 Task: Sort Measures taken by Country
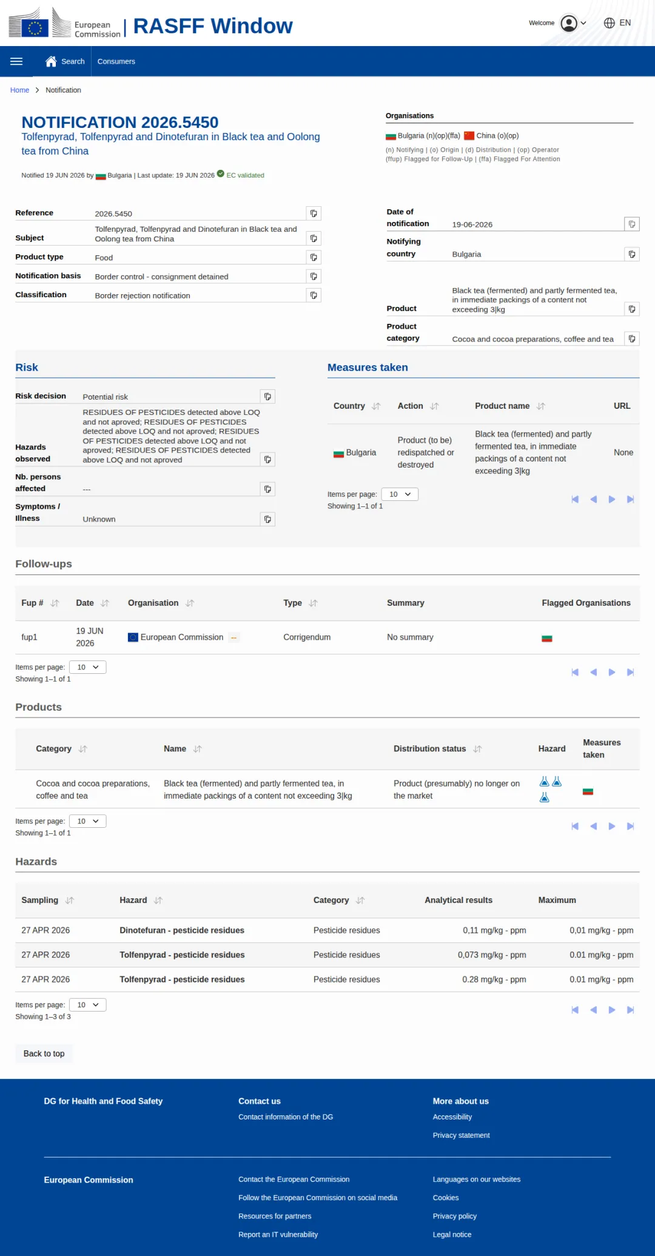click(x=376, y=406)
